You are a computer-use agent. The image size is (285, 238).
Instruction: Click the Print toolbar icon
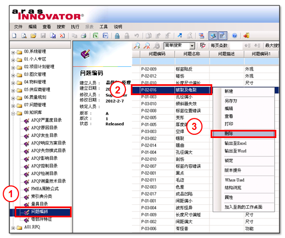[x=84, y=36]
